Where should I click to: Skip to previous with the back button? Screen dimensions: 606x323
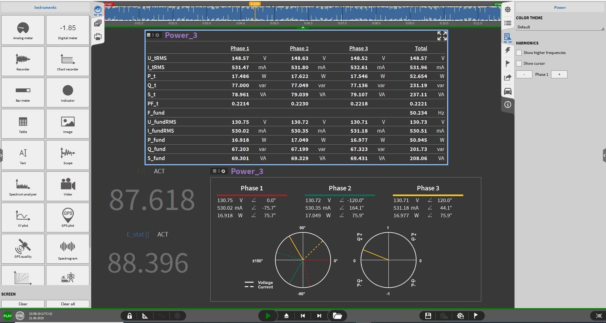pos(303,316)
